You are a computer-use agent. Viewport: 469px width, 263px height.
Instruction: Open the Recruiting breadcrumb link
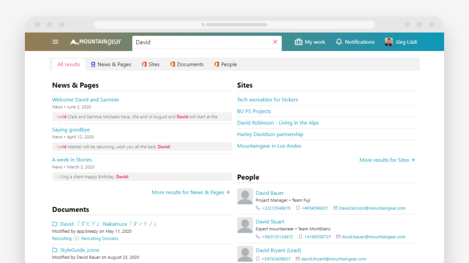62,239
